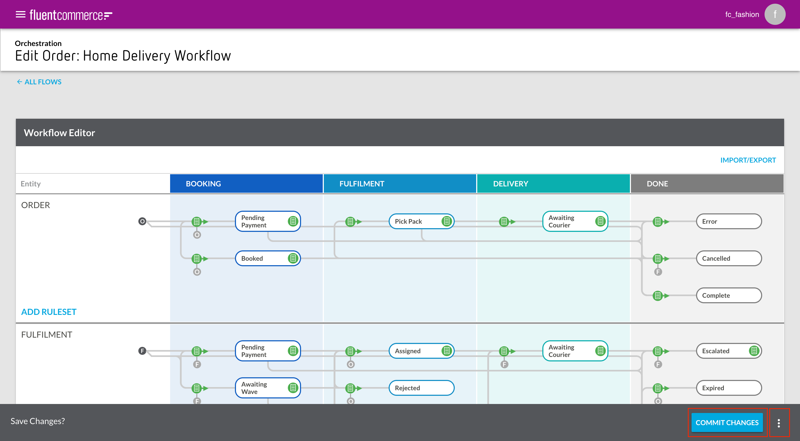This screenshot has width=800, height=441.
Task: Click ruleset icon inside Booked node
Action: [x=293, y=258]
